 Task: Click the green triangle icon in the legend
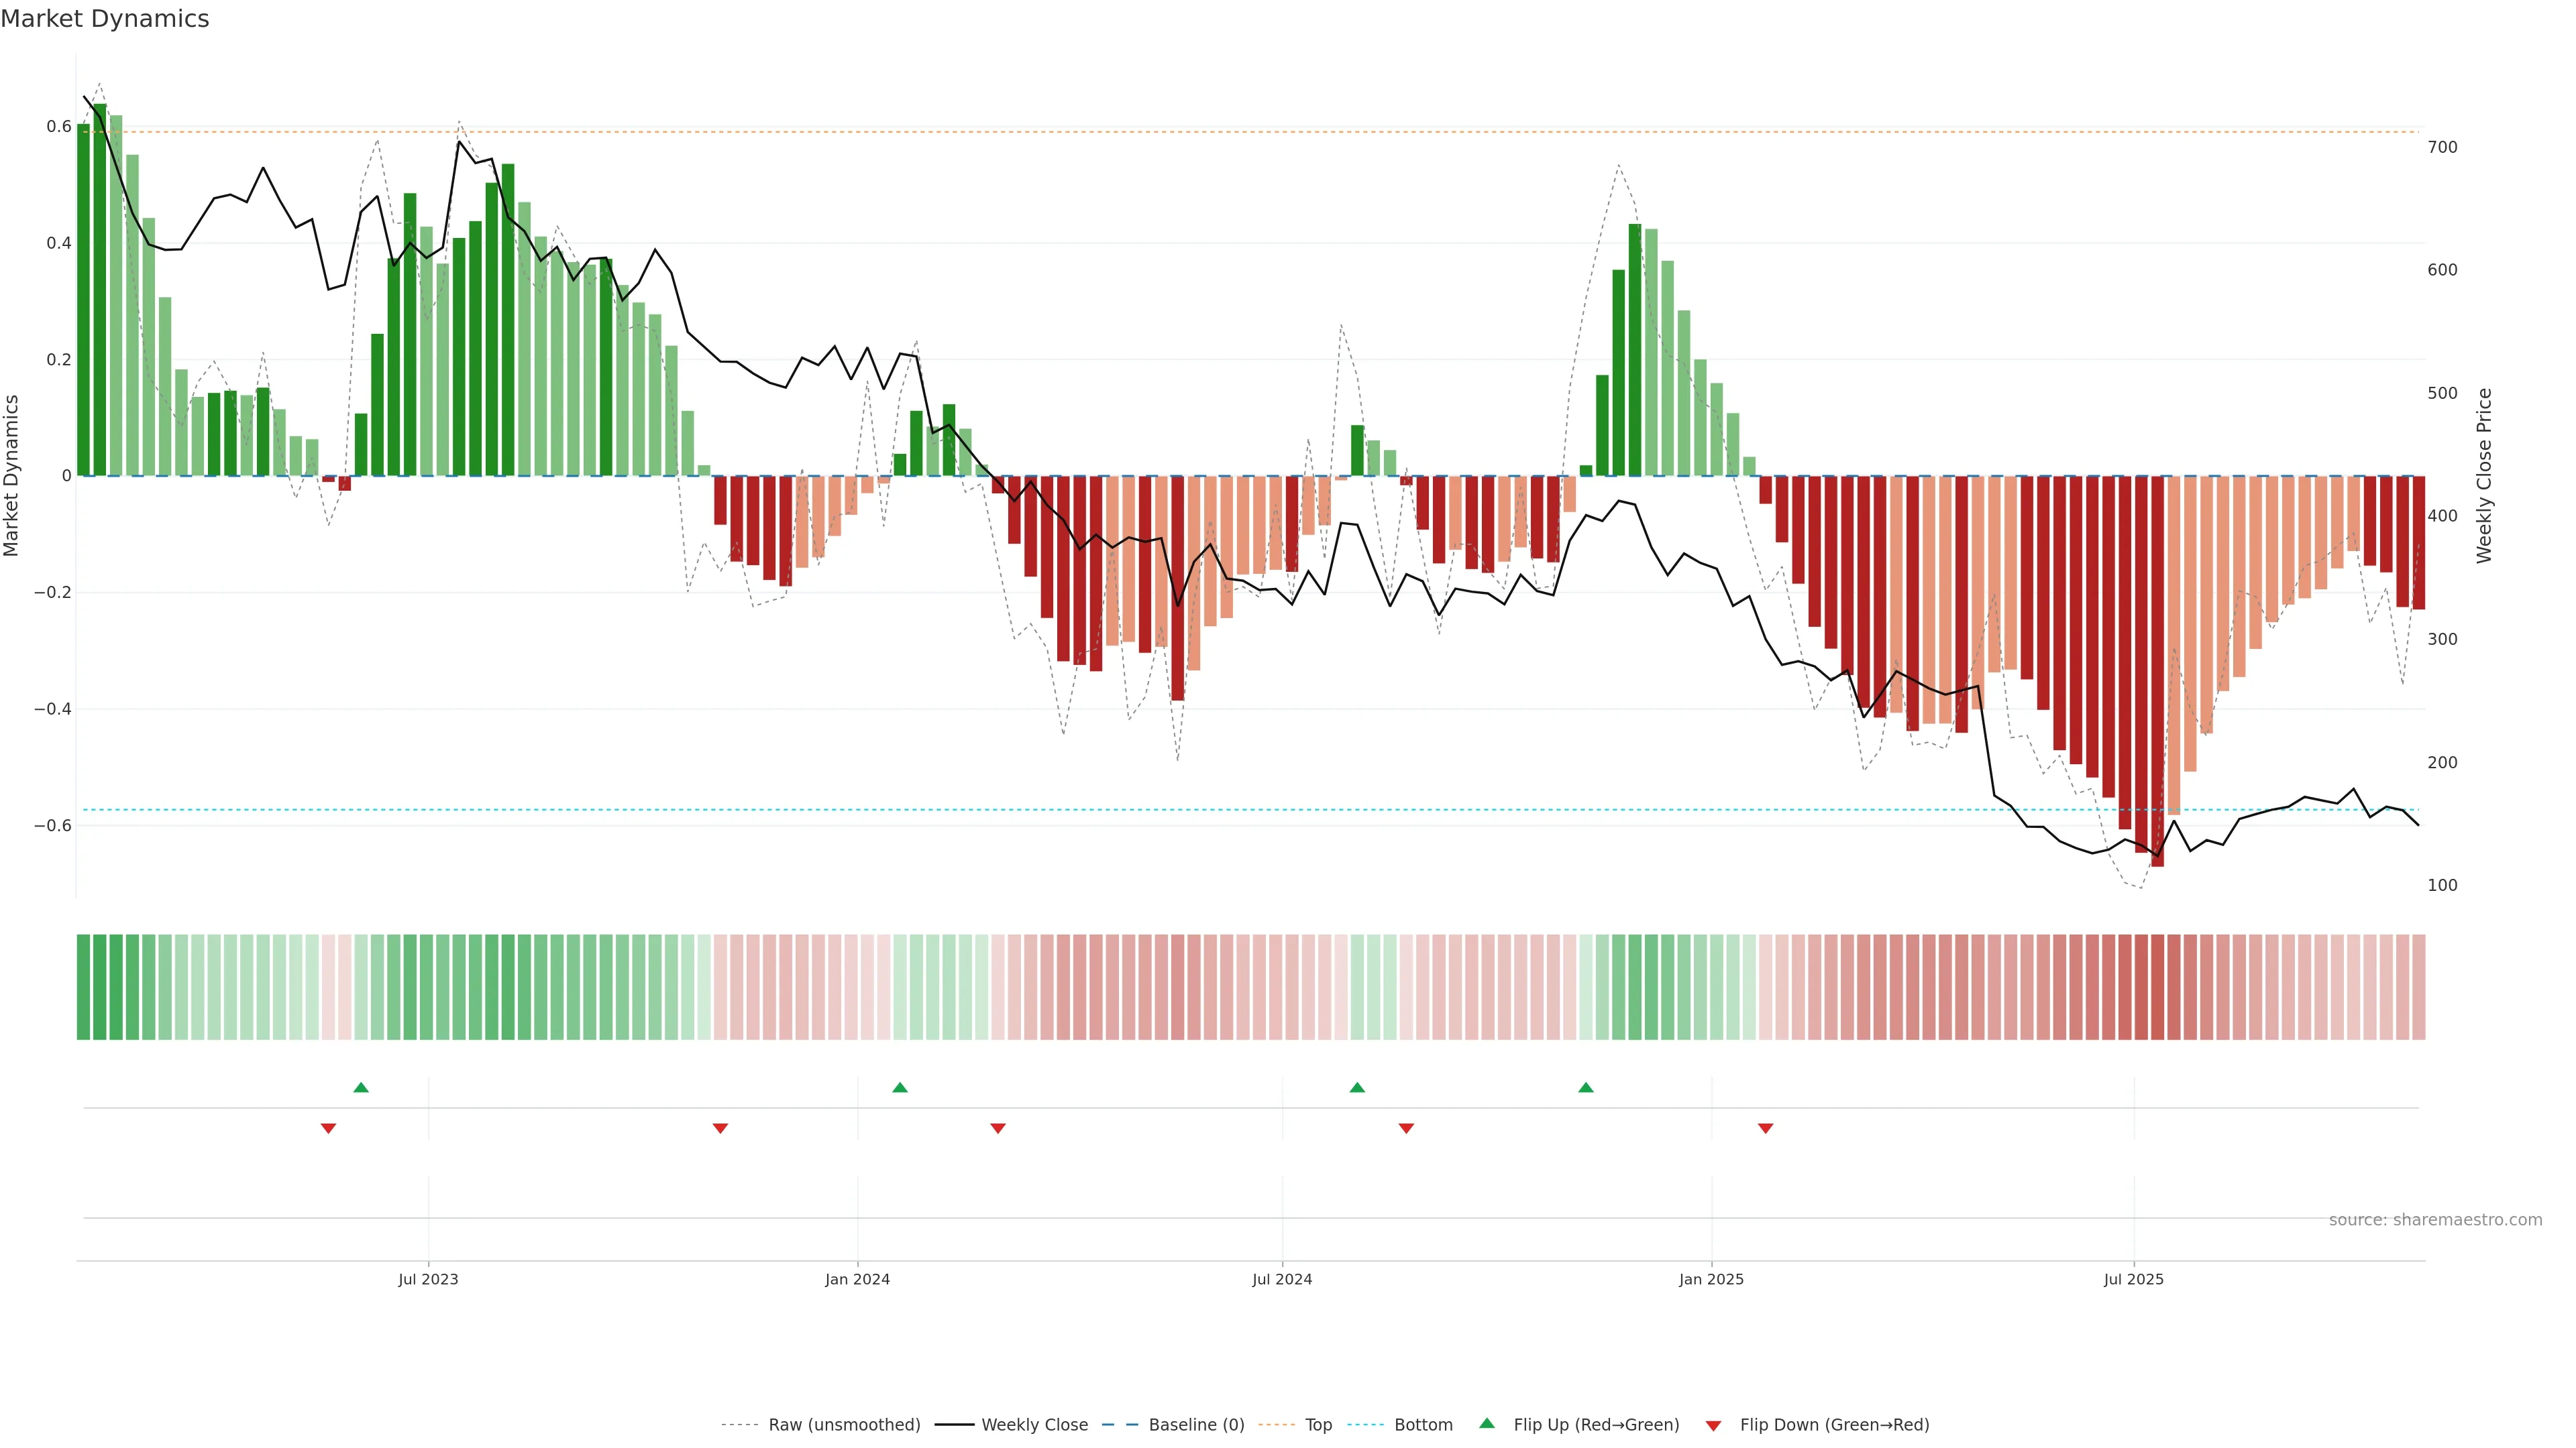(x=1487, y=1423)
